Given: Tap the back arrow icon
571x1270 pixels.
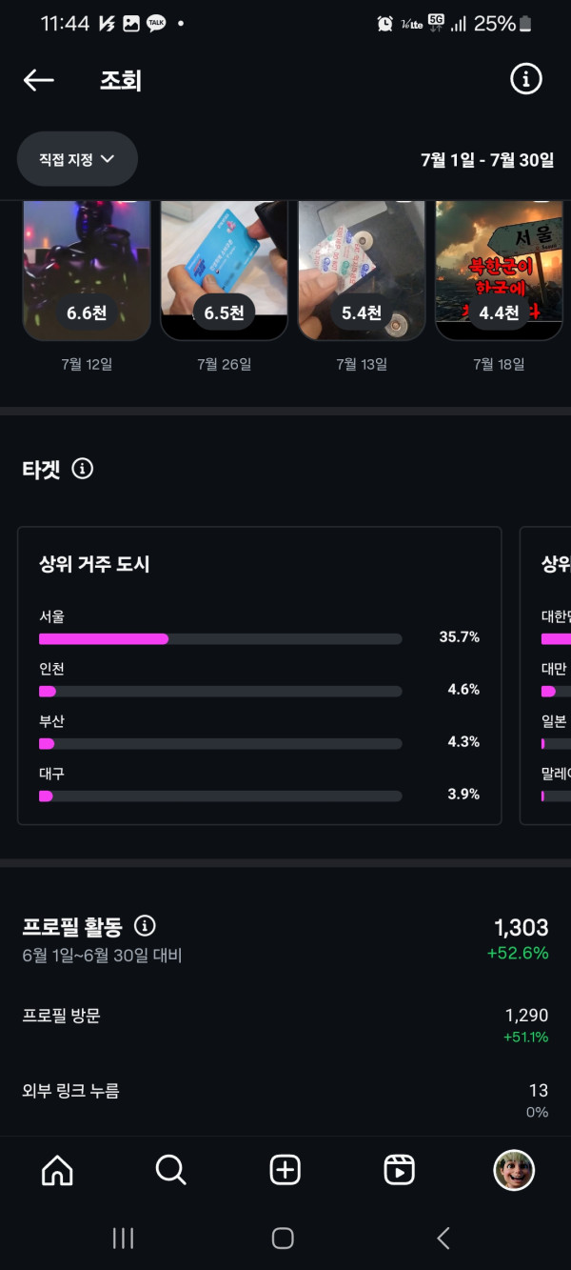Looking at the screenshot, I should [x=39, y=80].
